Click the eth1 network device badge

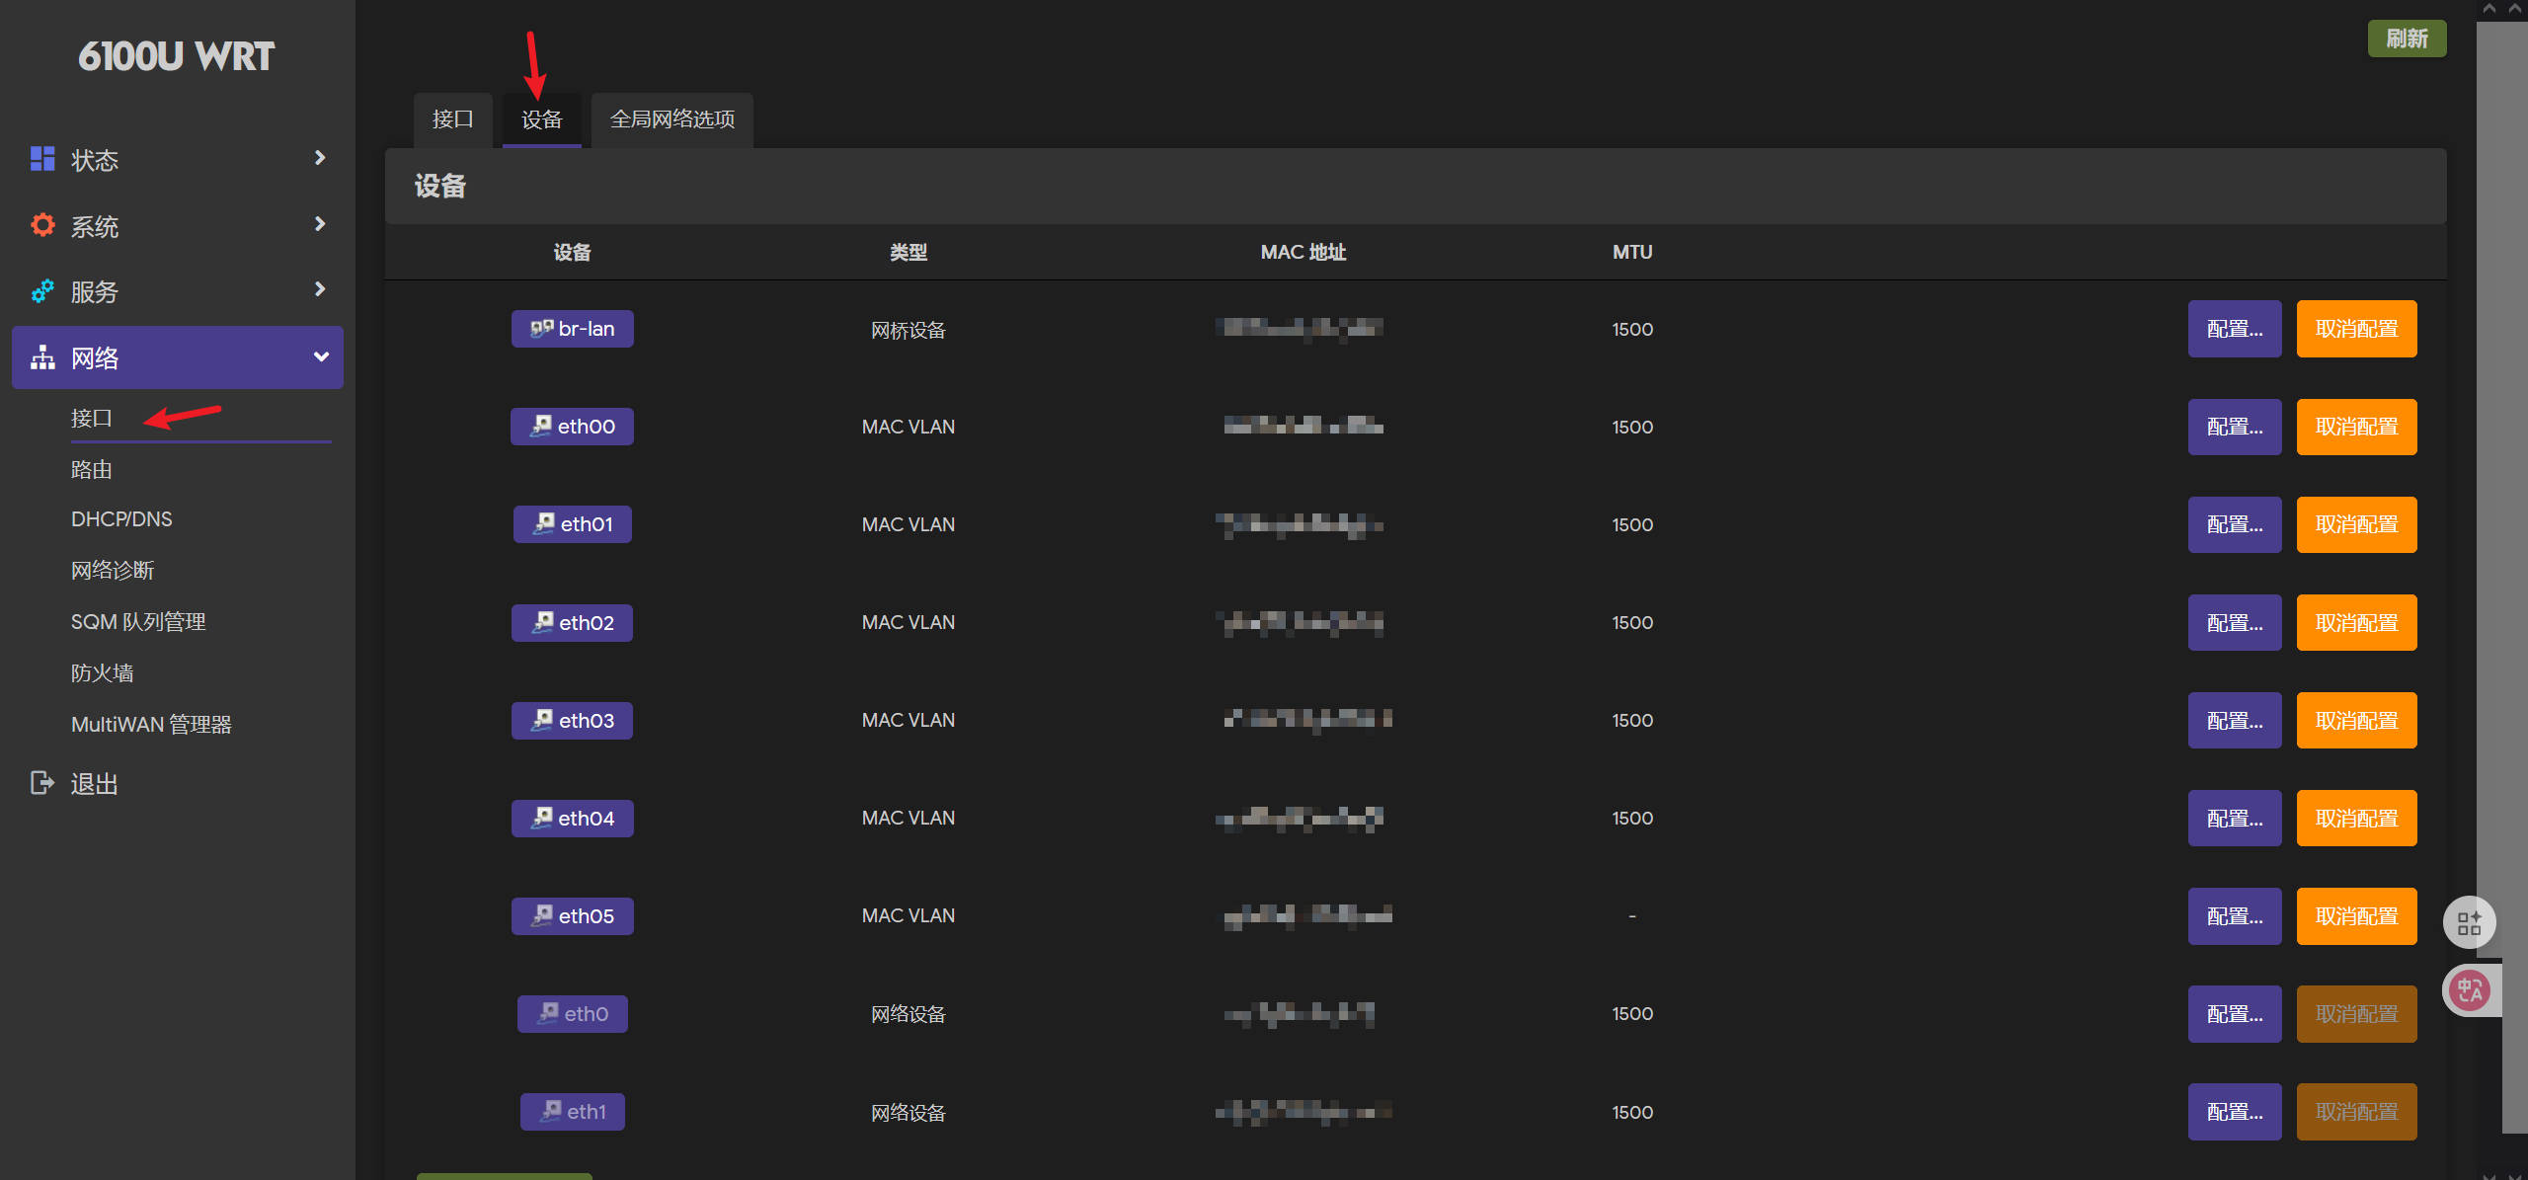pos(572,1112)
